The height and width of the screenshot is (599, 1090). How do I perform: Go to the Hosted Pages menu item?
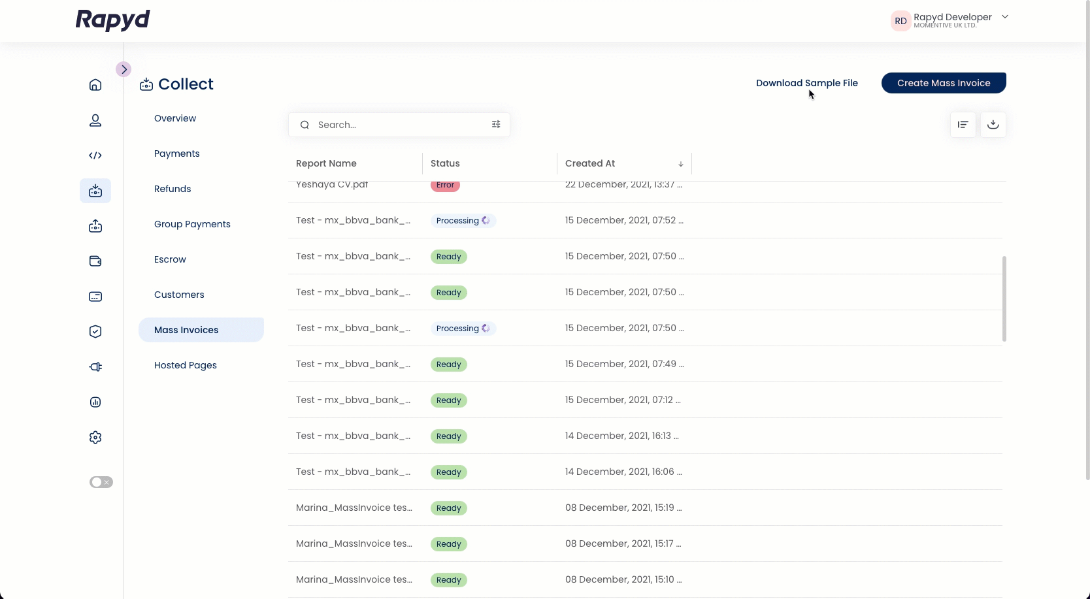[x=186, y=365]
